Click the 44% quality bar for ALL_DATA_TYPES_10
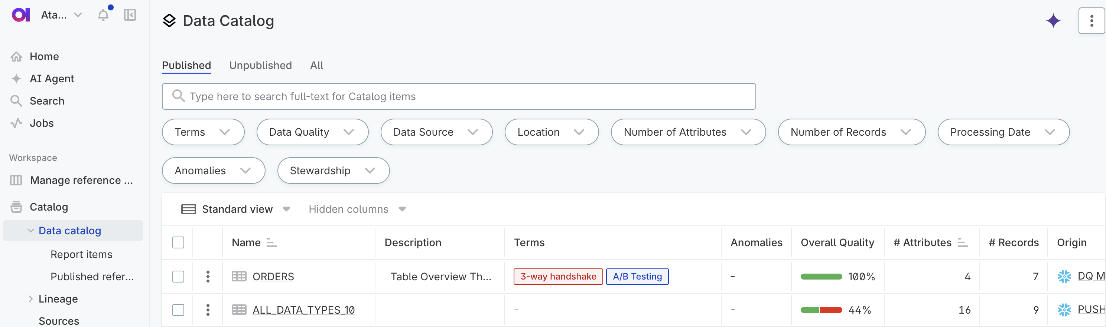The height and width of the screenshot is (327, 1106). [x=821, y=310]
